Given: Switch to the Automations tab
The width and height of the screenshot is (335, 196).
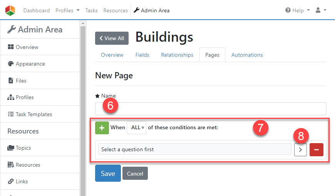Looking at the screenshot, I should coord(247,55).
